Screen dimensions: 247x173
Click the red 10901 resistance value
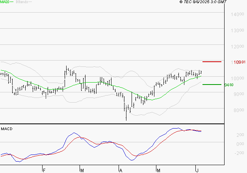pos(240,62)
